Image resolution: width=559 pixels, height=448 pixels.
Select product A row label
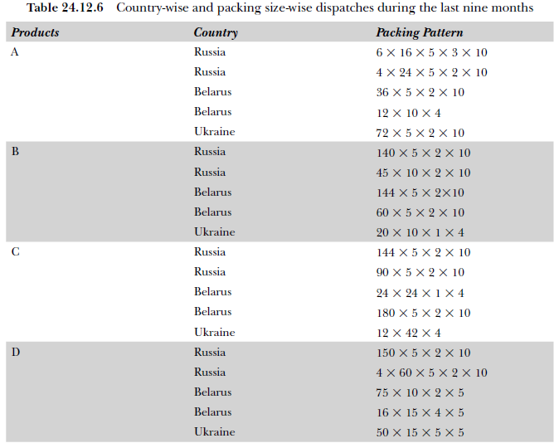coord(15,51)
